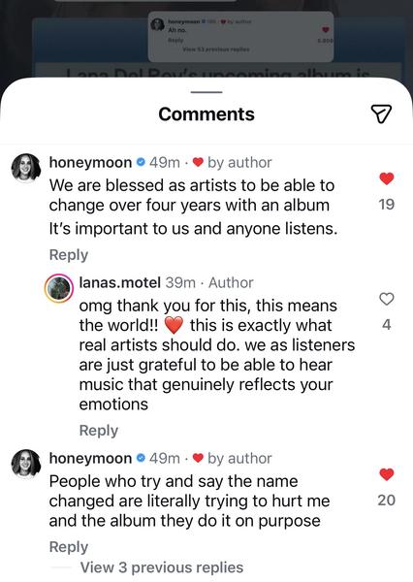The height and width of the screenshot is (582, 413).
Task: Open lanas.motel story ring avatar
Action: 58,288
